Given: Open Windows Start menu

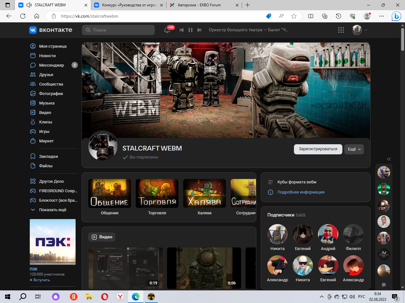Looking at the screenshot, I should click(8, 297).
